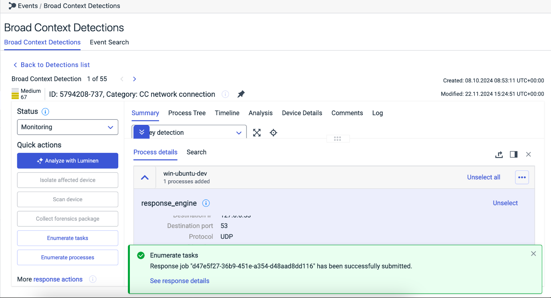Viewport: 551px width, 298px height.
Task: Click the Enumerate processes button
Action: (x=68, y=258)
